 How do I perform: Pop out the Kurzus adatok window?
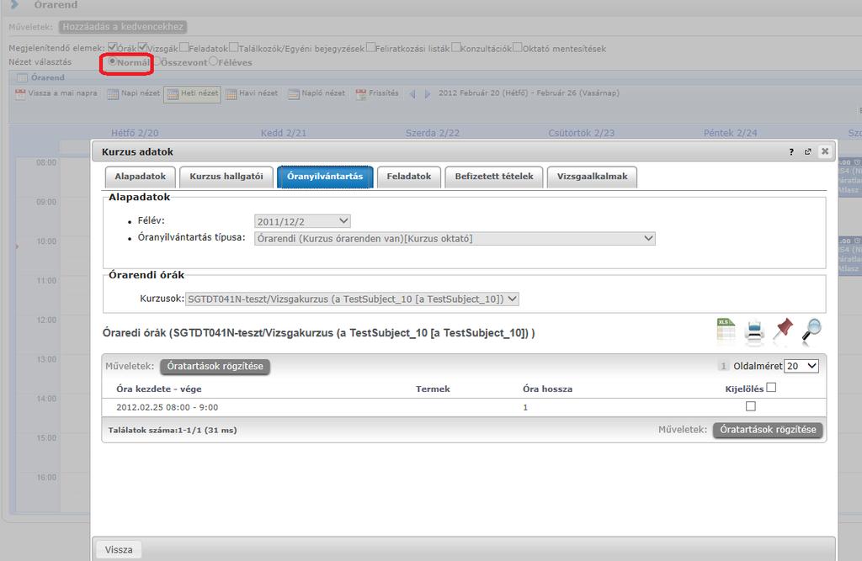(807, 151)
